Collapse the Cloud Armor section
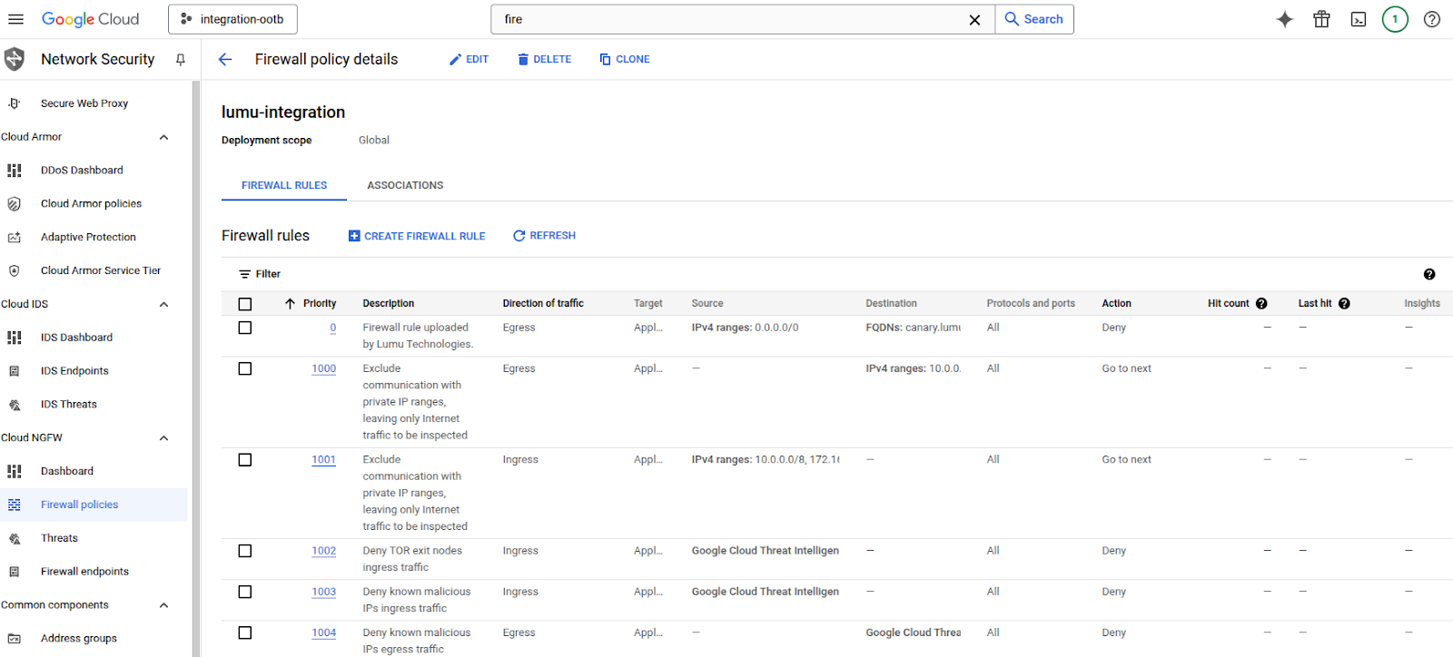 (x=163, y=137)
